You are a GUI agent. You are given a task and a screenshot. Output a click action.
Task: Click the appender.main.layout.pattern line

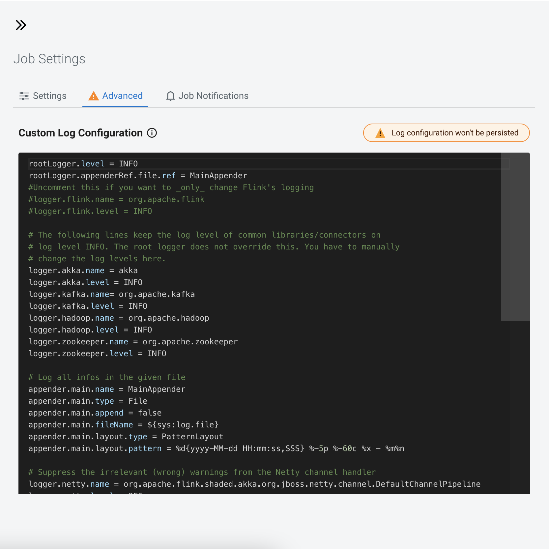coord(216,448)
